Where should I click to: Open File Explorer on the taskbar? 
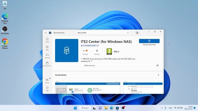click(x=106, y=108)
